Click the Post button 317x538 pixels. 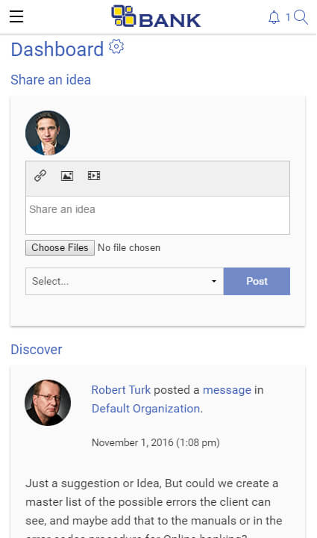click(257, 282)
